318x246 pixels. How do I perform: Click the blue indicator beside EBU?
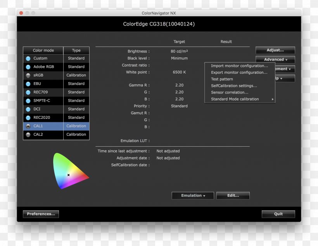coord(28,84)
